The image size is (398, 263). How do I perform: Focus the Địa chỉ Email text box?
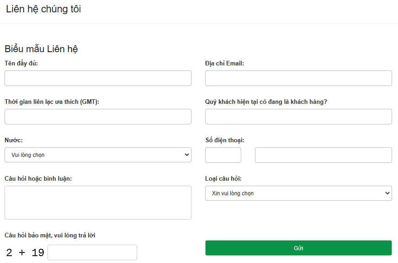[298, 78]
